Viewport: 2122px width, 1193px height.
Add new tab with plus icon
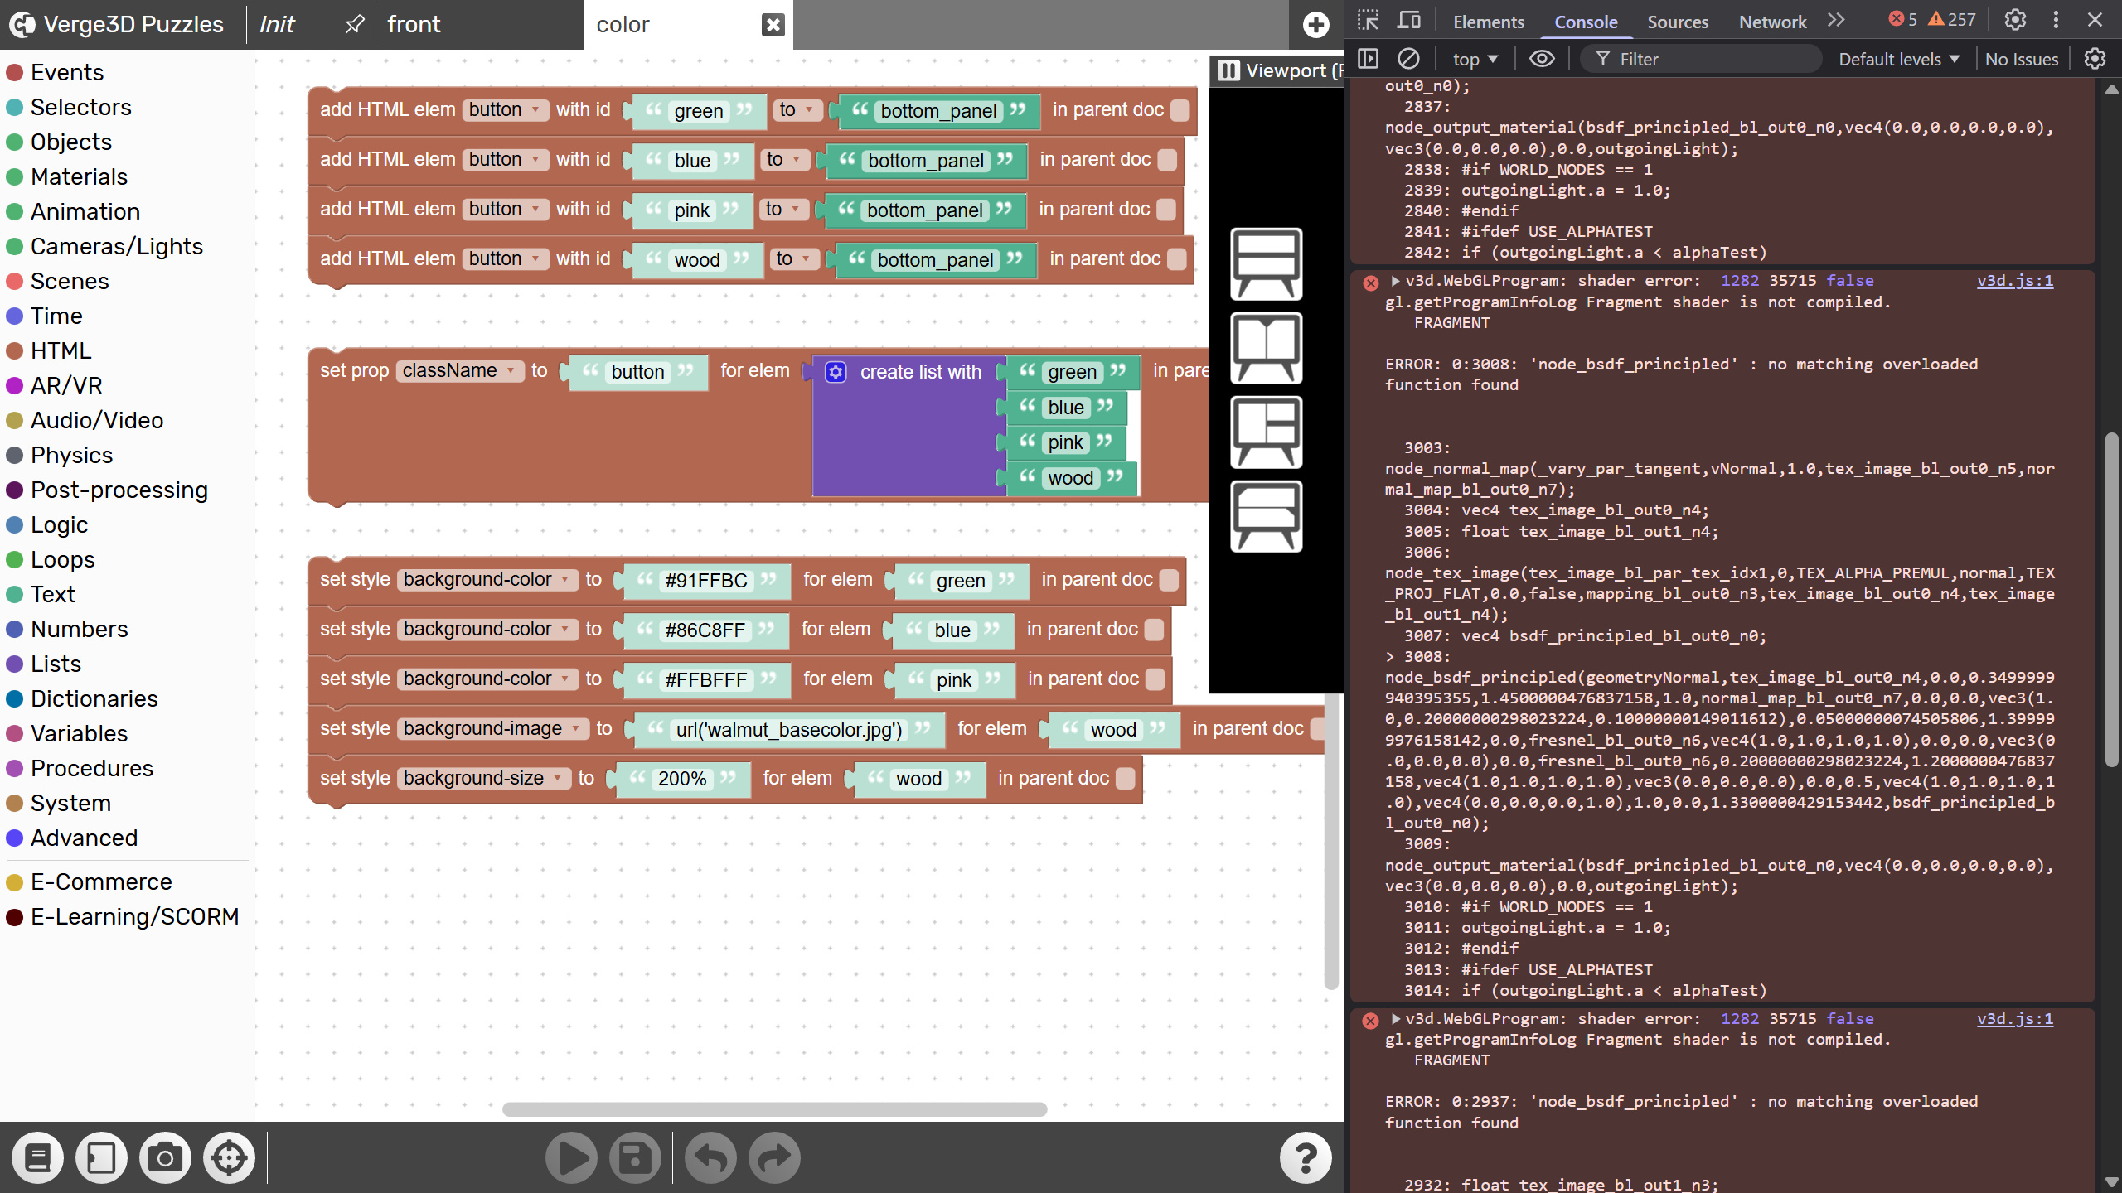coord(1315,25)
